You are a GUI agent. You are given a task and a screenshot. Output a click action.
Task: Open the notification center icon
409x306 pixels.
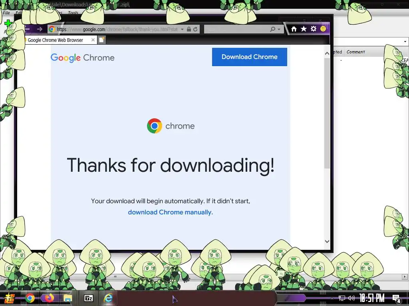397,298
